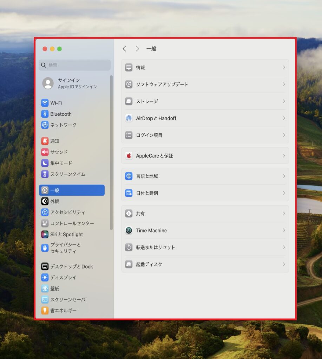Click the Apple ID でサインイン link

click(x=77, y=87)
